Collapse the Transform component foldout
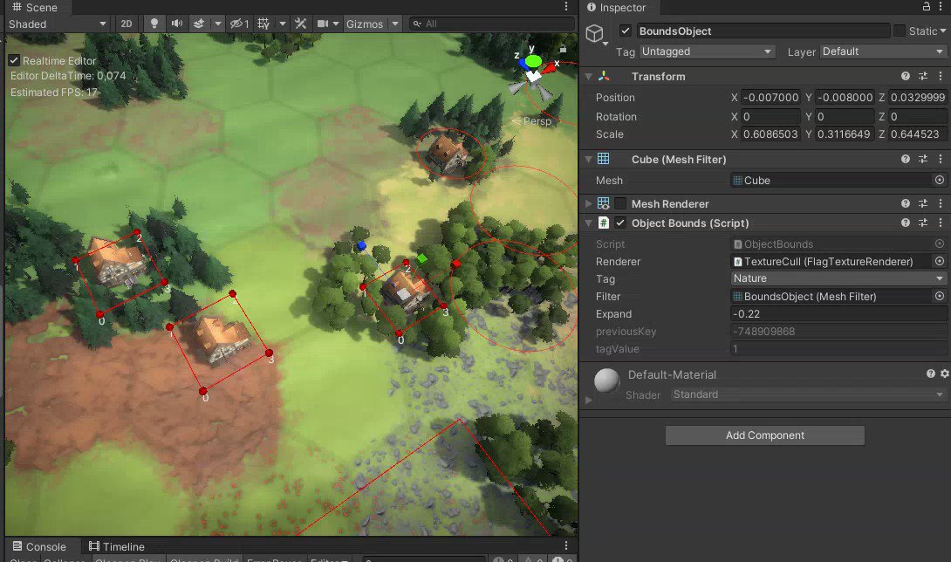 tap(588, 77)
